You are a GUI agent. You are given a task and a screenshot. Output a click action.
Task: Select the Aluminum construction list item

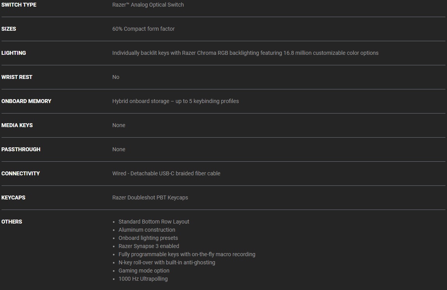coord(147,230)
